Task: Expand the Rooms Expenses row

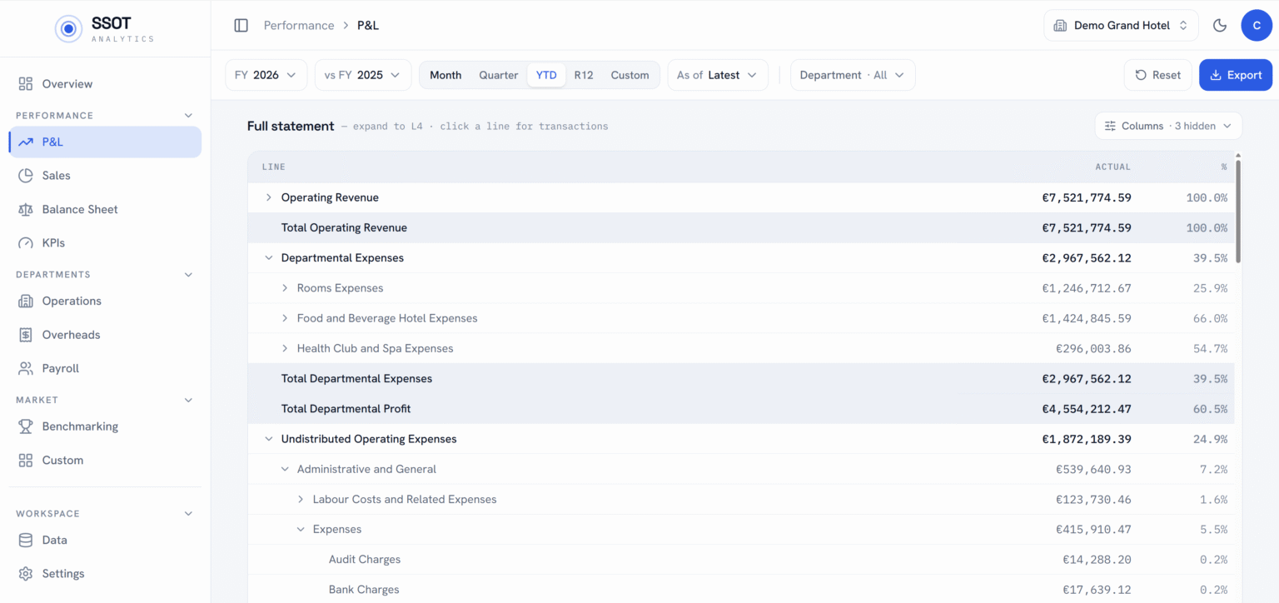Action: [x=285, y=288]
